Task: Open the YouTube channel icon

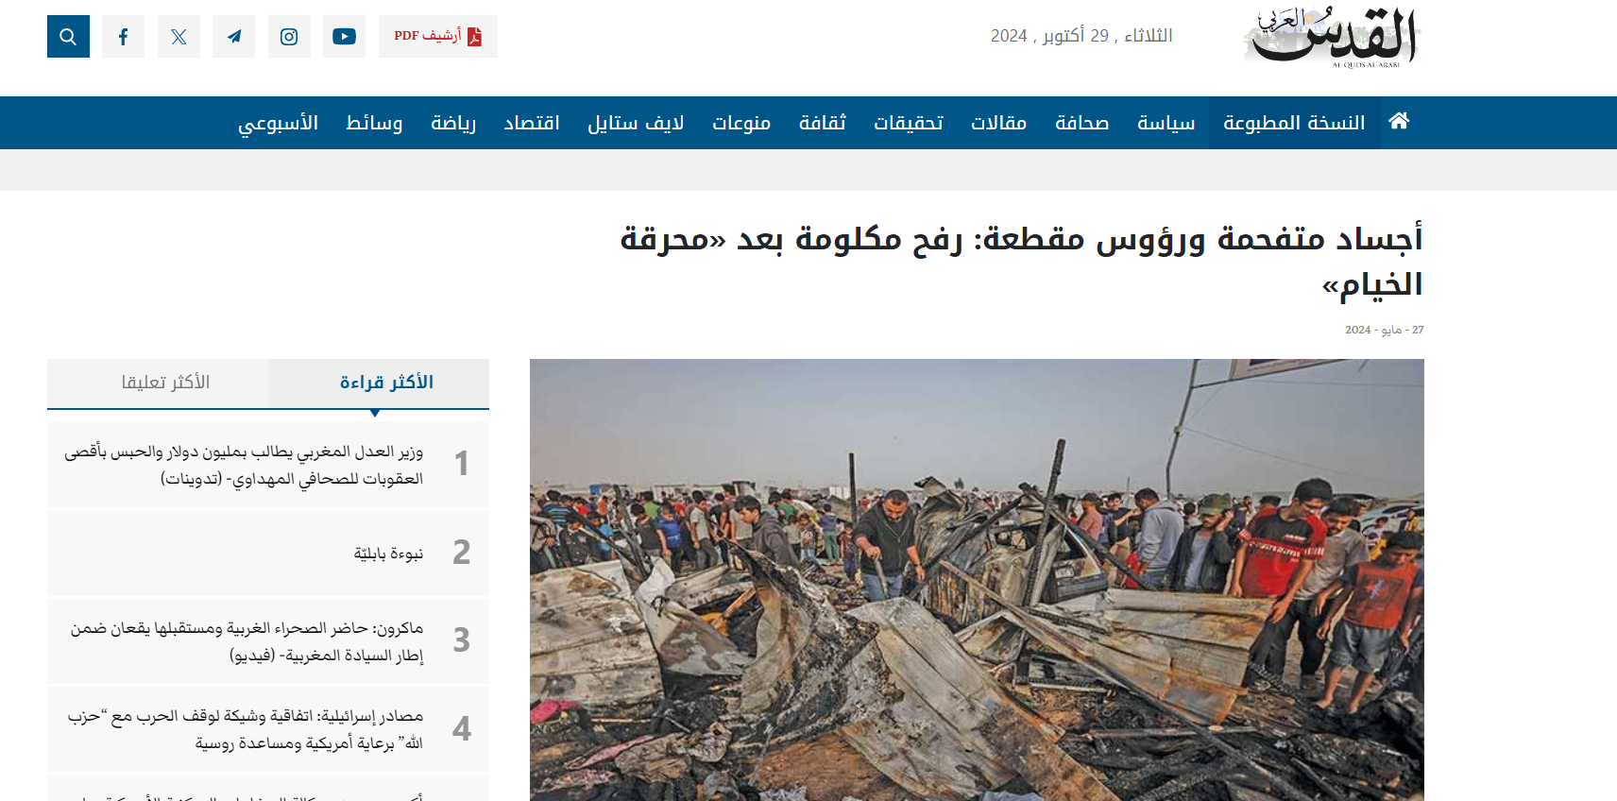Action: click(344, 36)
